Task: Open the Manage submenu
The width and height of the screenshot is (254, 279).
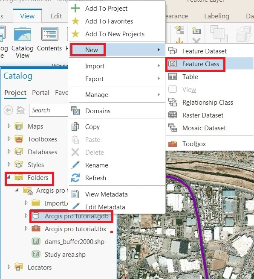Action: (x=117, y=95)
